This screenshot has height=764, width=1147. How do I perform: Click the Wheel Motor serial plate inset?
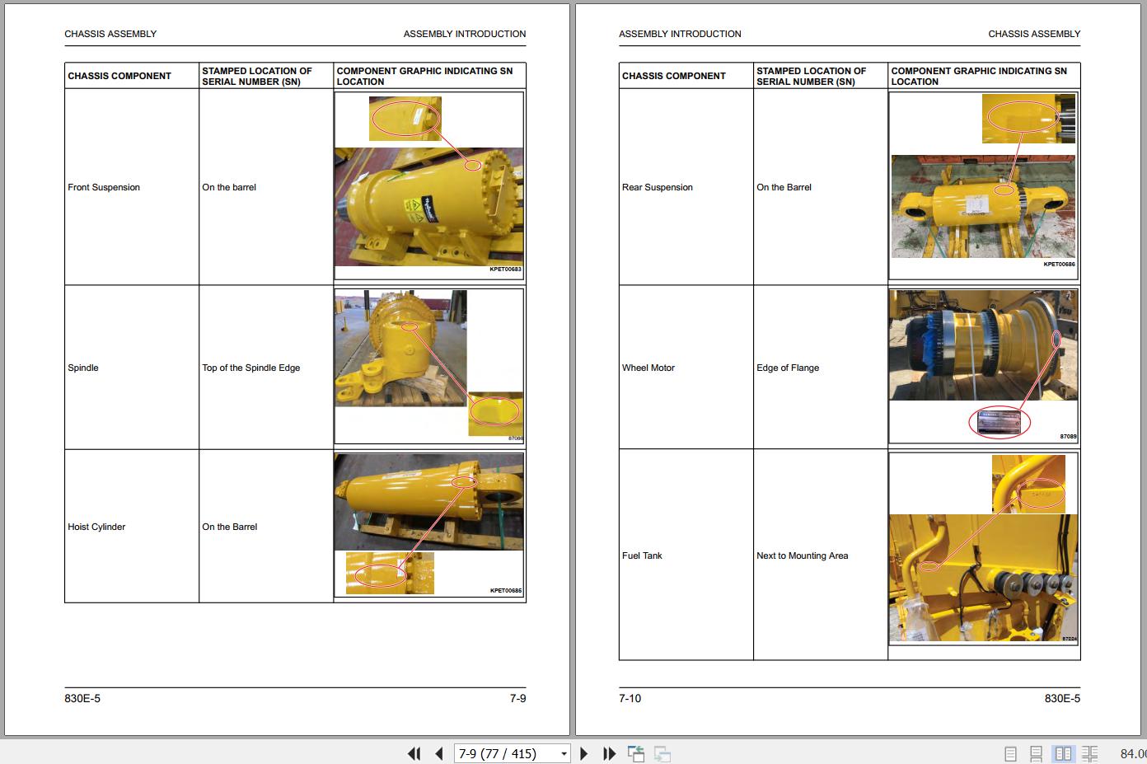[999, 423]
